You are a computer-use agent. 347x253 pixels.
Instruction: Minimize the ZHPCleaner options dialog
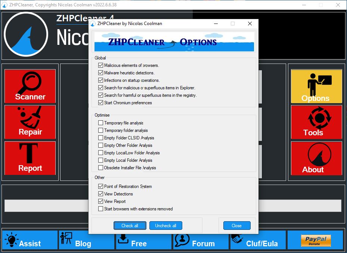(x=216, y=24)
